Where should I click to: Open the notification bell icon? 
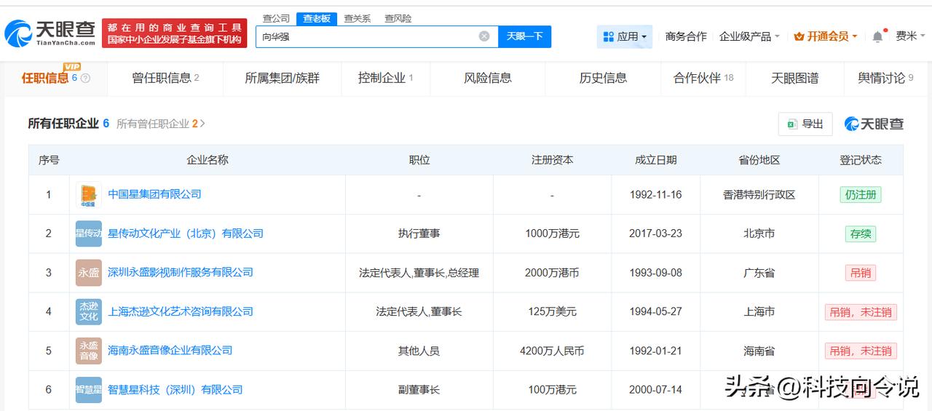click(x=878, y=36)
